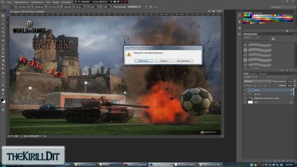Select the Horizontal Type tool

(3, 77)
